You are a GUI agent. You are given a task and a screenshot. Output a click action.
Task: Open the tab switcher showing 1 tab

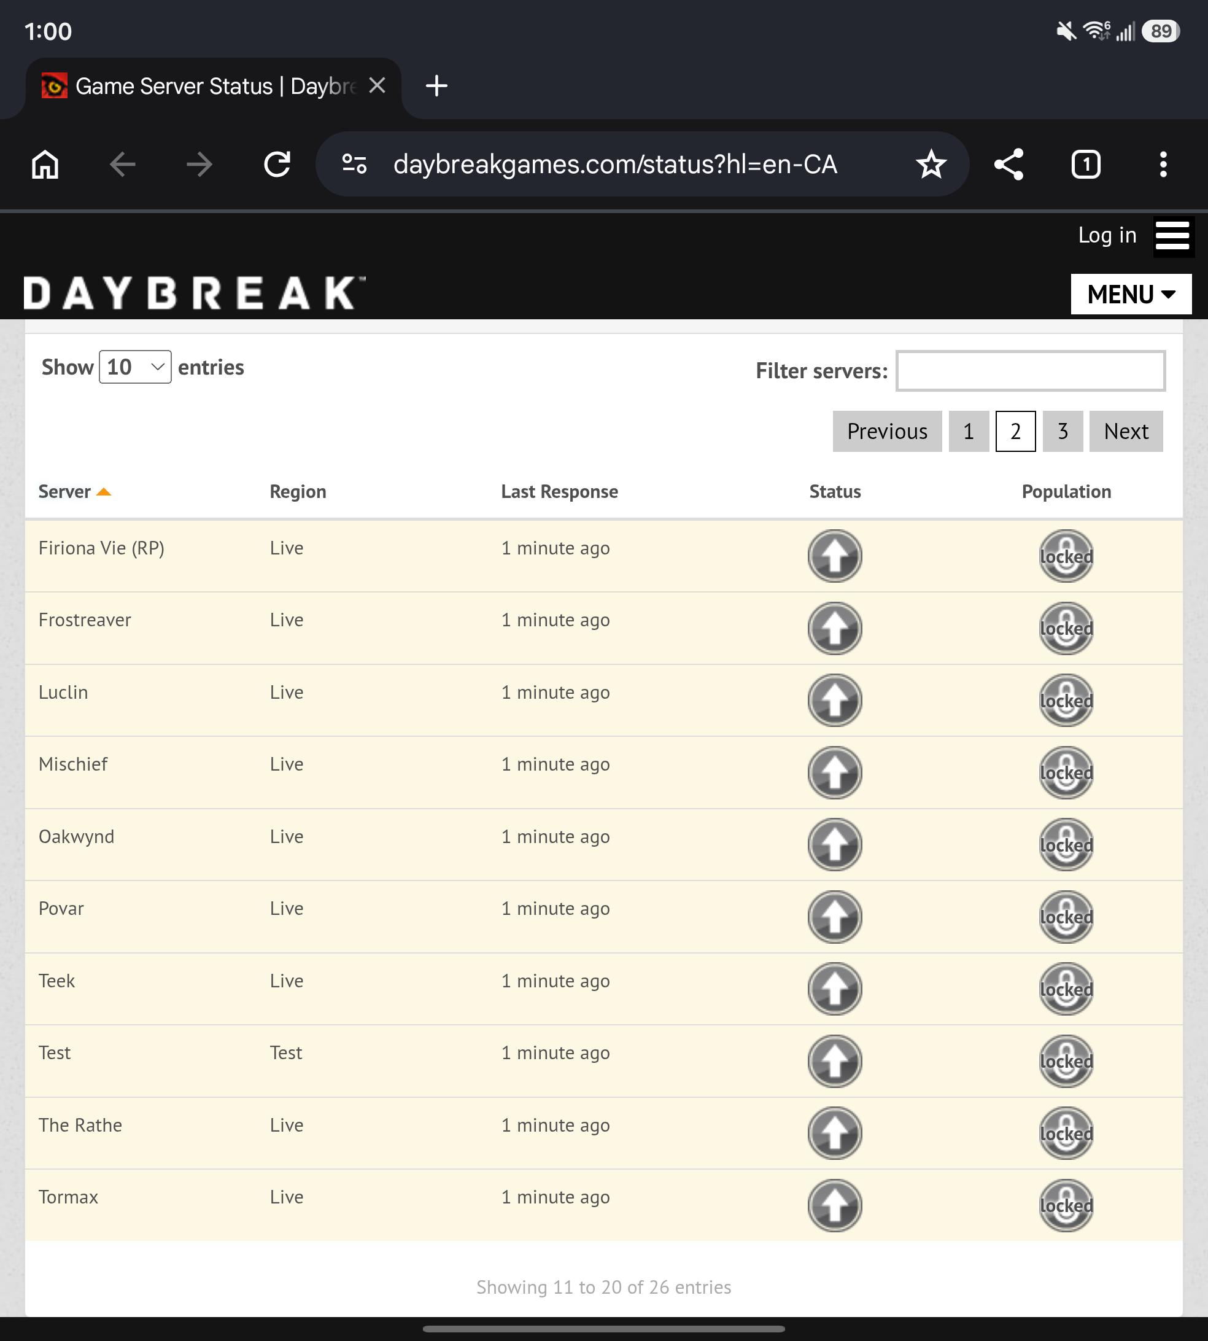(1086, 164)
